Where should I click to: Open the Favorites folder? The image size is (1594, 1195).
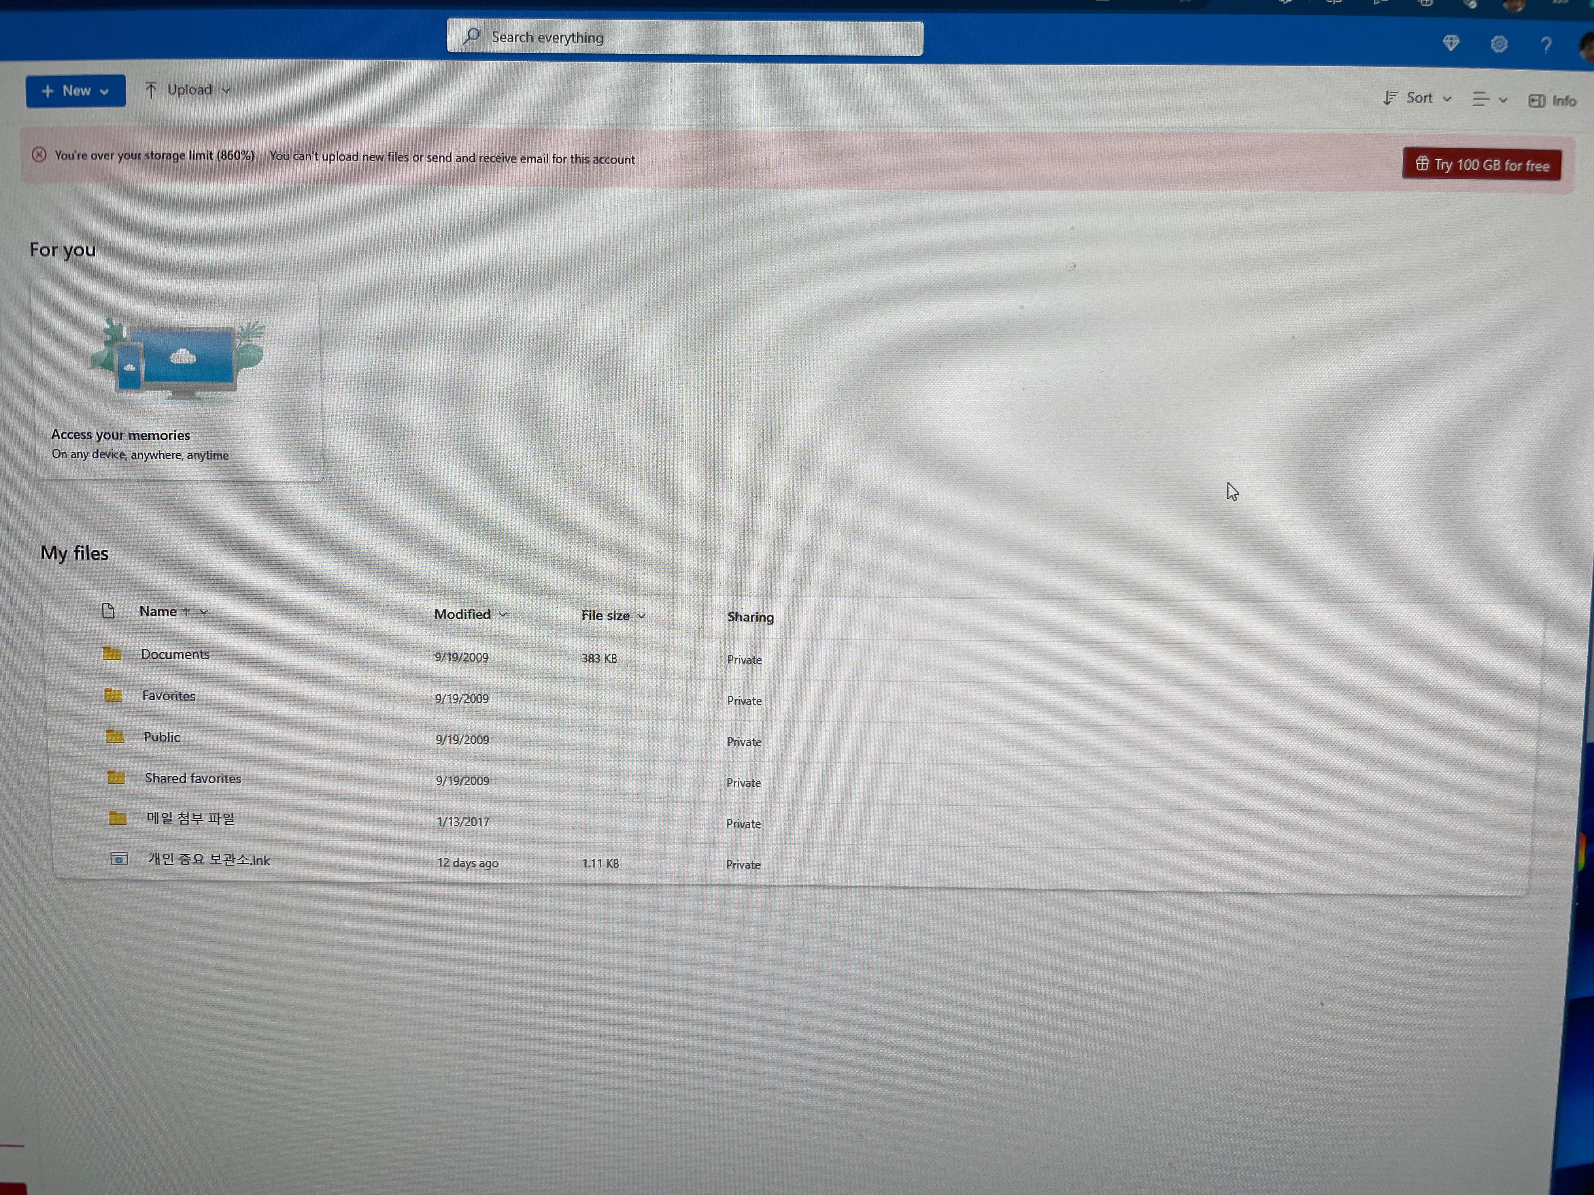[x=169, y=696]
